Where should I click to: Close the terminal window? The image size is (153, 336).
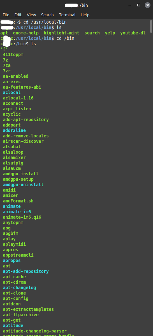click(148, 5)
